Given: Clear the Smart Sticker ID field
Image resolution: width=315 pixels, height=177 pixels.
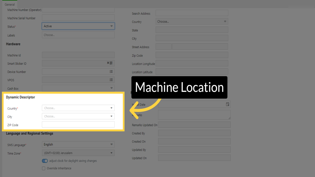Looking at the screenshot, I should pyautogui.click(x=108, y=63).
